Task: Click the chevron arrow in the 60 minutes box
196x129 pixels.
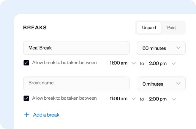Action: [x=178, y=48]
